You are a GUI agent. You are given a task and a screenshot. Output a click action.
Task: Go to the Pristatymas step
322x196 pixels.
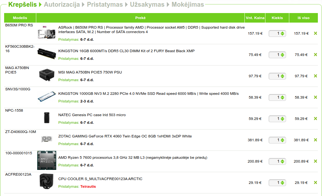pos(105,4)
